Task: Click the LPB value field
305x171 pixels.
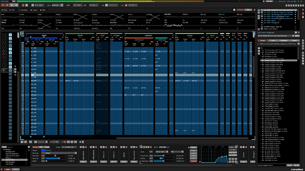Action: 94,5
